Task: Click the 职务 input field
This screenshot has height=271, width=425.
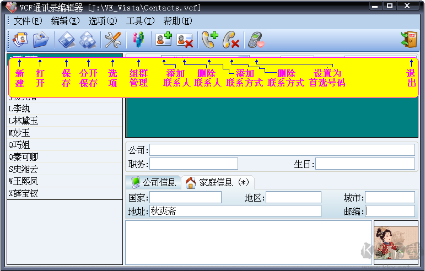Action: click(x=194, y=164)
